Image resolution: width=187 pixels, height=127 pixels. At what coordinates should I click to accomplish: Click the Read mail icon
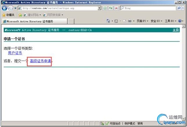tap(124, 21)
